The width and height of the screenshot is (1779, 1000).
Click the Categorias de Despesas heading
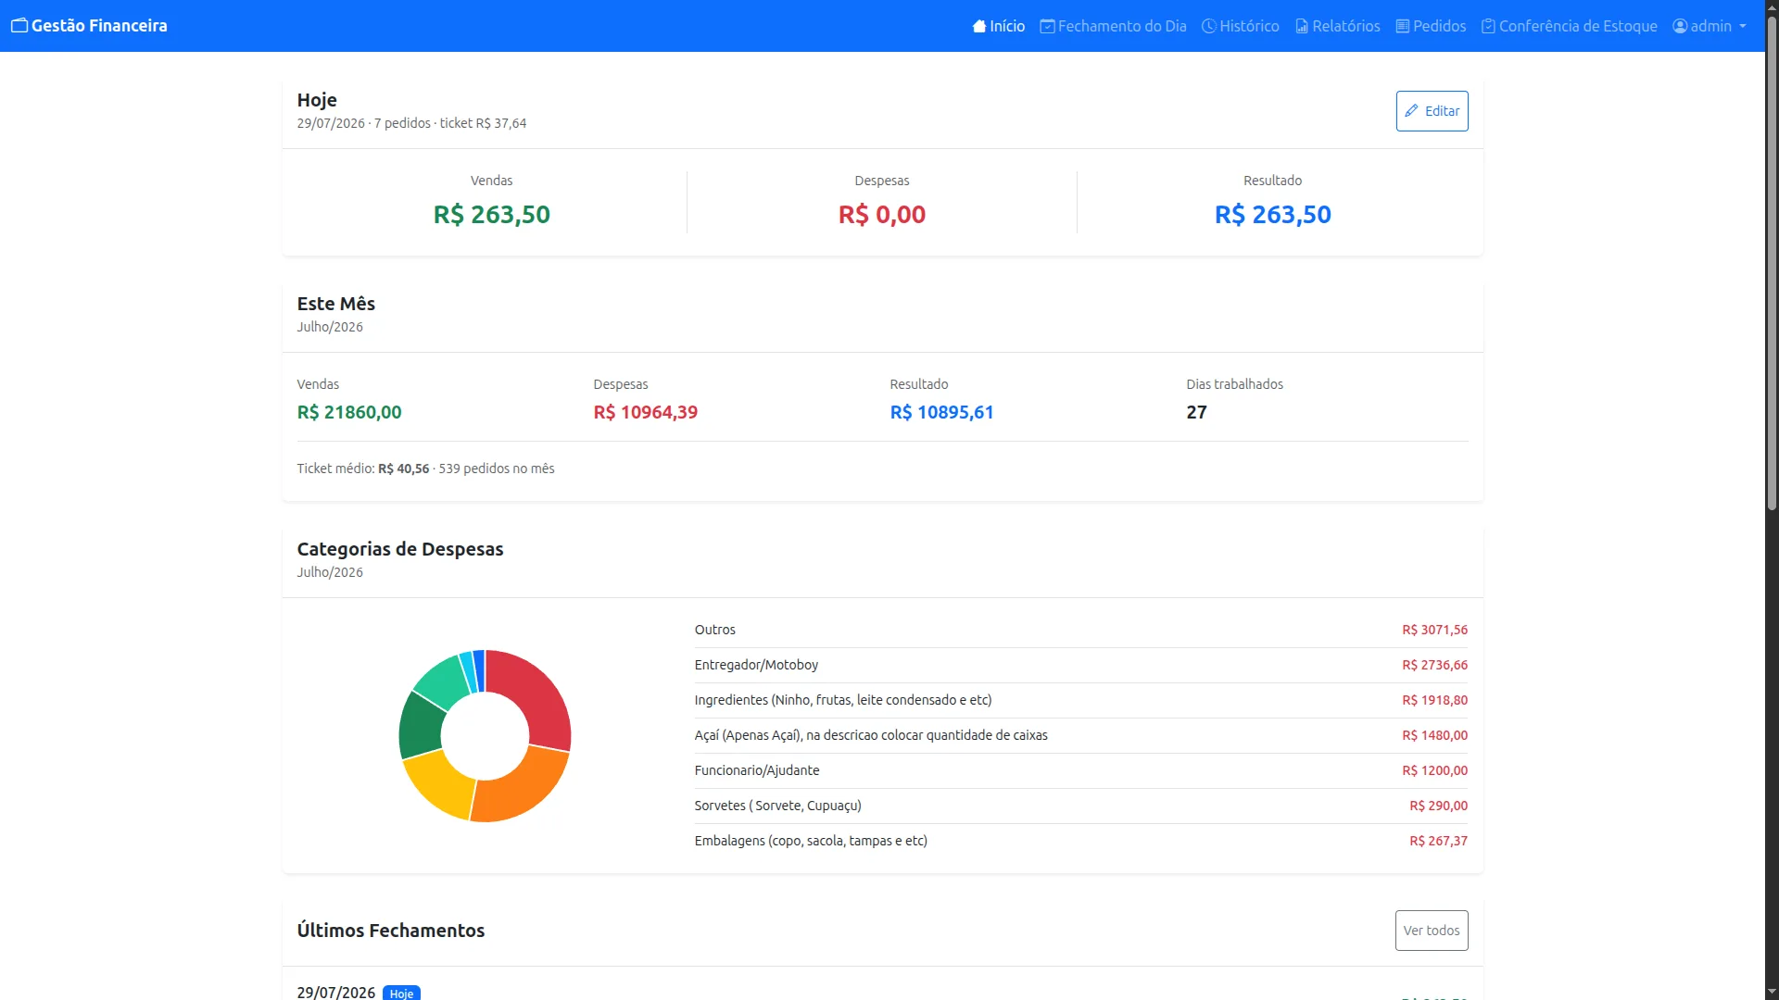400,549
